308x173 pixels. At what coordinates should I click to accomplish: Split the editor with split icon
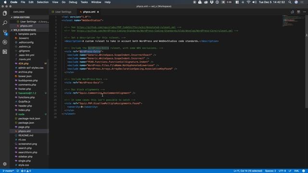(x=298, y=12)
